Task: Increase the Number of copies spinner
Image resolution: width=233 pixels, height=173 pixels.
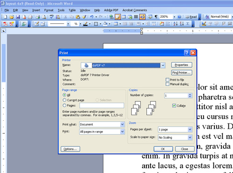Action: point(190,94)
